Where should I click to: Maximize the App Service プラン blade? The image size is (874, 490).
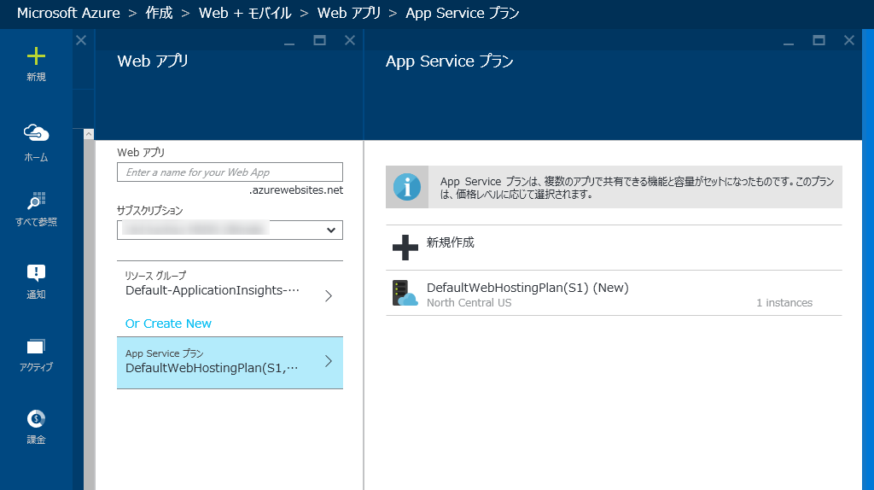[x=819, y=40]
